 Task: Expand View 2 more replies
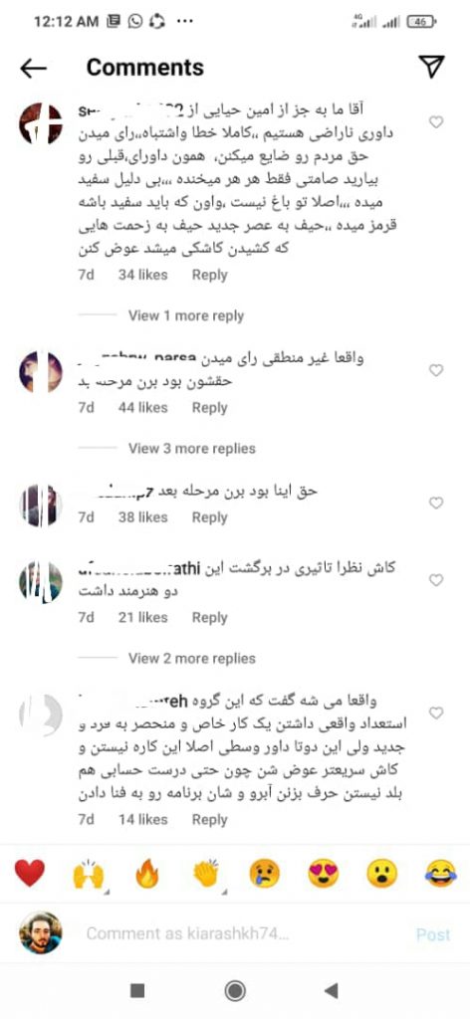point(192,659)
